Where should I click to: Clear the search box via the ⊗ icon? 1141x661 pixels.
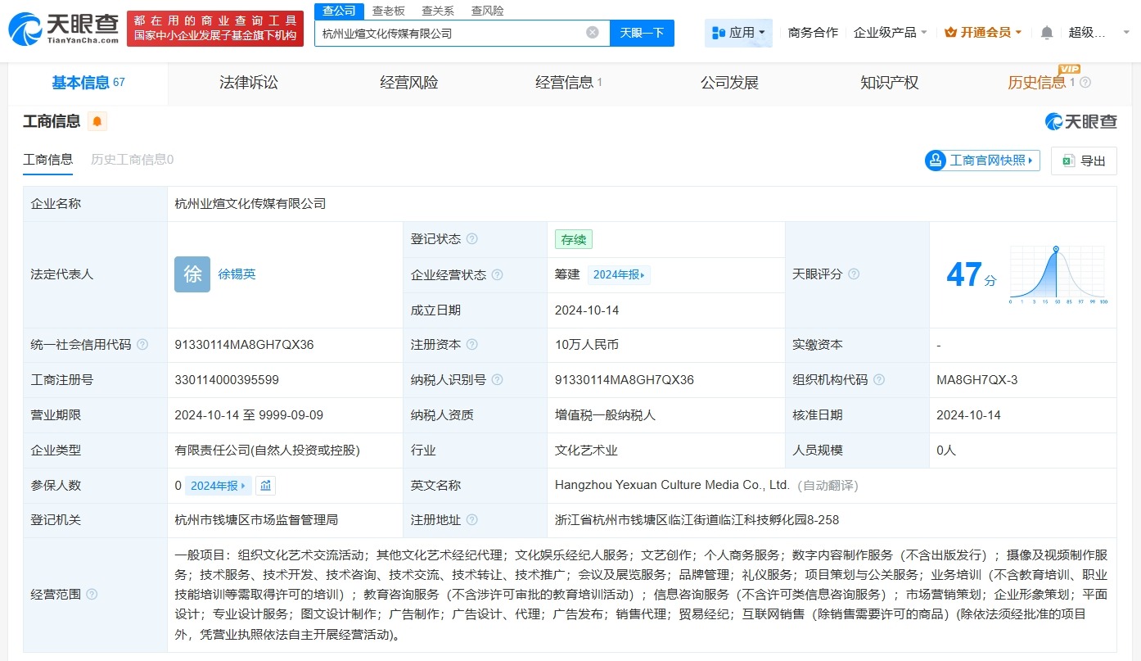tap(592, 31)
